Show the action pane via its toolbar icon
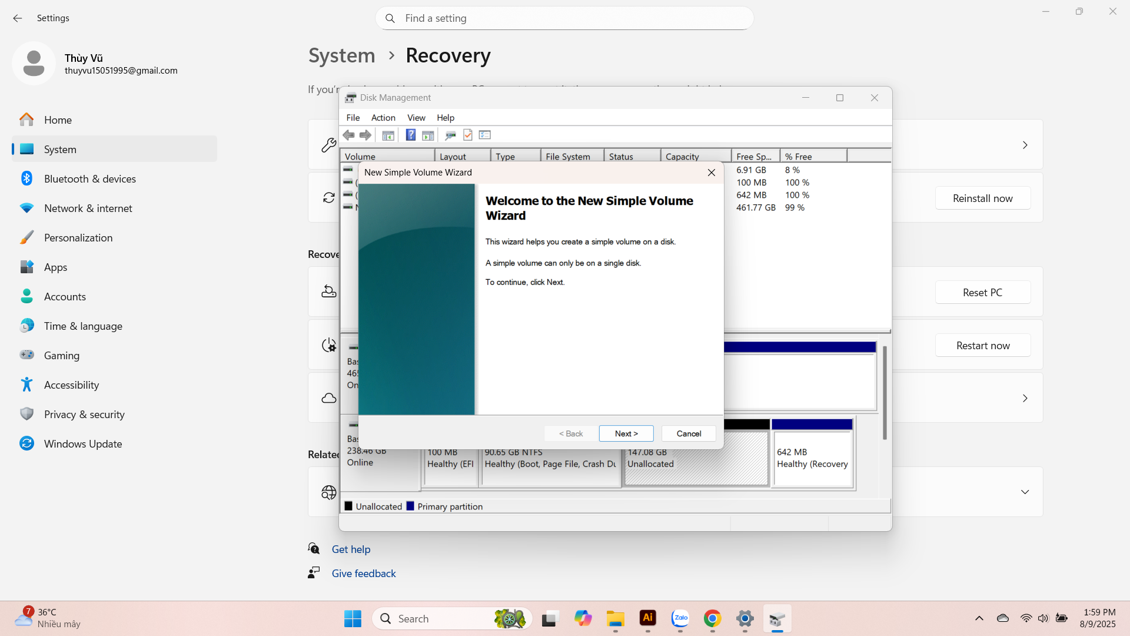The height and width of the screenshot is (636, 1130). click(x=428, y=135)
